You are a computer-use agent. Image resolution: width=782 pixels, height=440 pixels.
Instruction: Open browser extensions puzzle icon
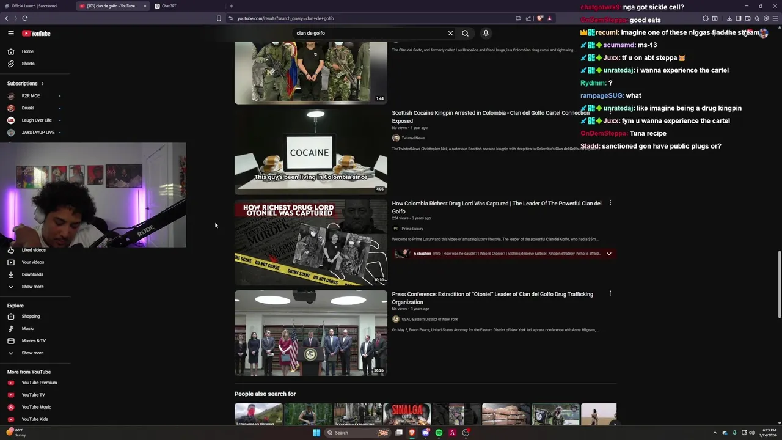click(x=706, y=18)
